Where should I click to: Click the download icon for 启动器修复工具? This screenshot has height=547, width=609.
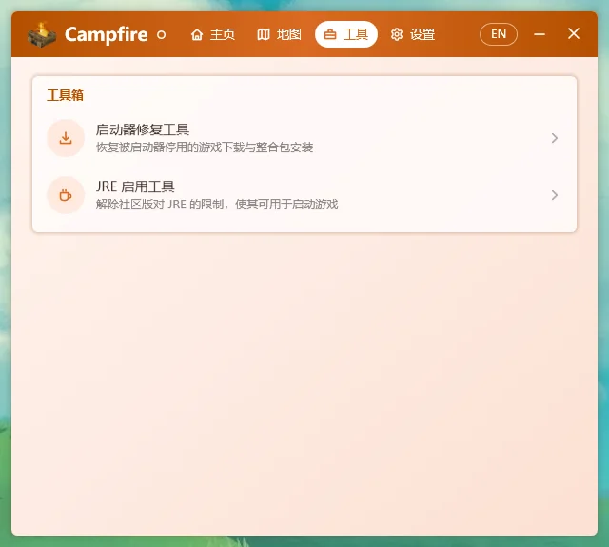pos(66,138)
